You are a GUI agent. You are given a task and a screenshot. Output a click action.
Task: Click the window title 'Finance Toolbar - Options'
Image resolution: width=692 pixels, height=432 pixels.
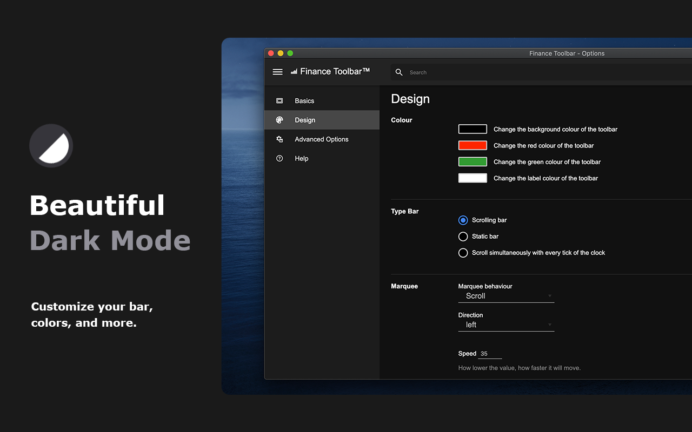point(567,53)
